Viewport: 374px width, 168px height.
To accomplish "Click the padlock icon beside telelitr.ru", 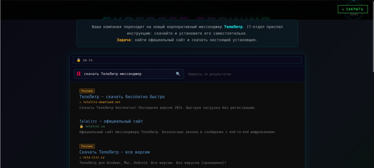I will click(81, 126).
